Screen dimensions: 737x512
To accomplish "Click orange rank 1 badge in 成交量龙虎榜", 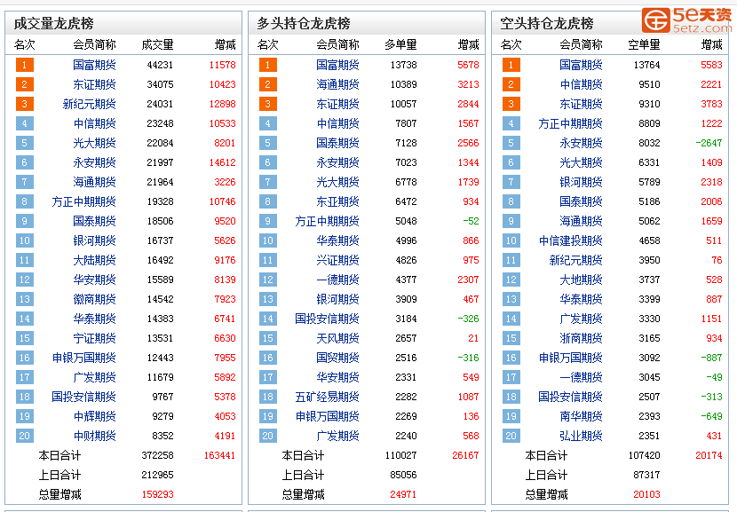I will pos(25,65).
